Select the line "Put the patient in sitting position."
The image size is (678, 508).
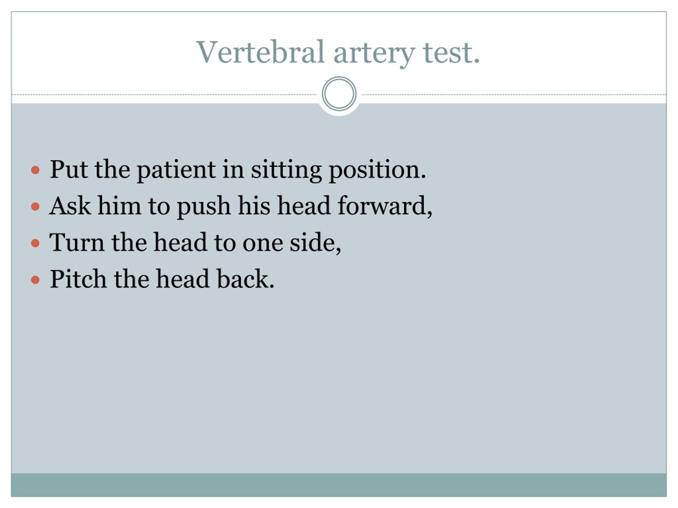click(x=238, y=170)
